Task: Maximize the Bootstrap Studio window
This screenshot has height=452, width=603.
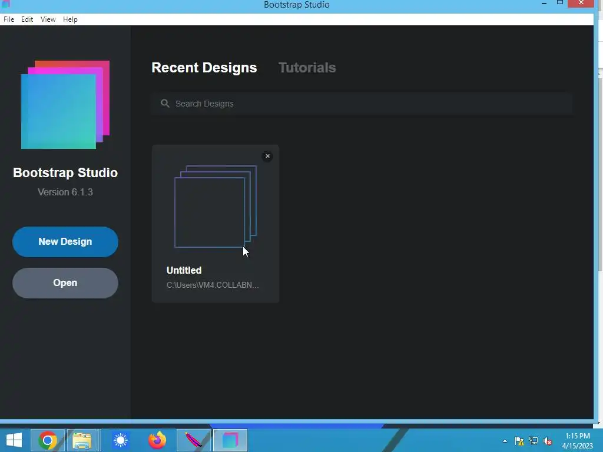Action: click(x=560, y=3)
